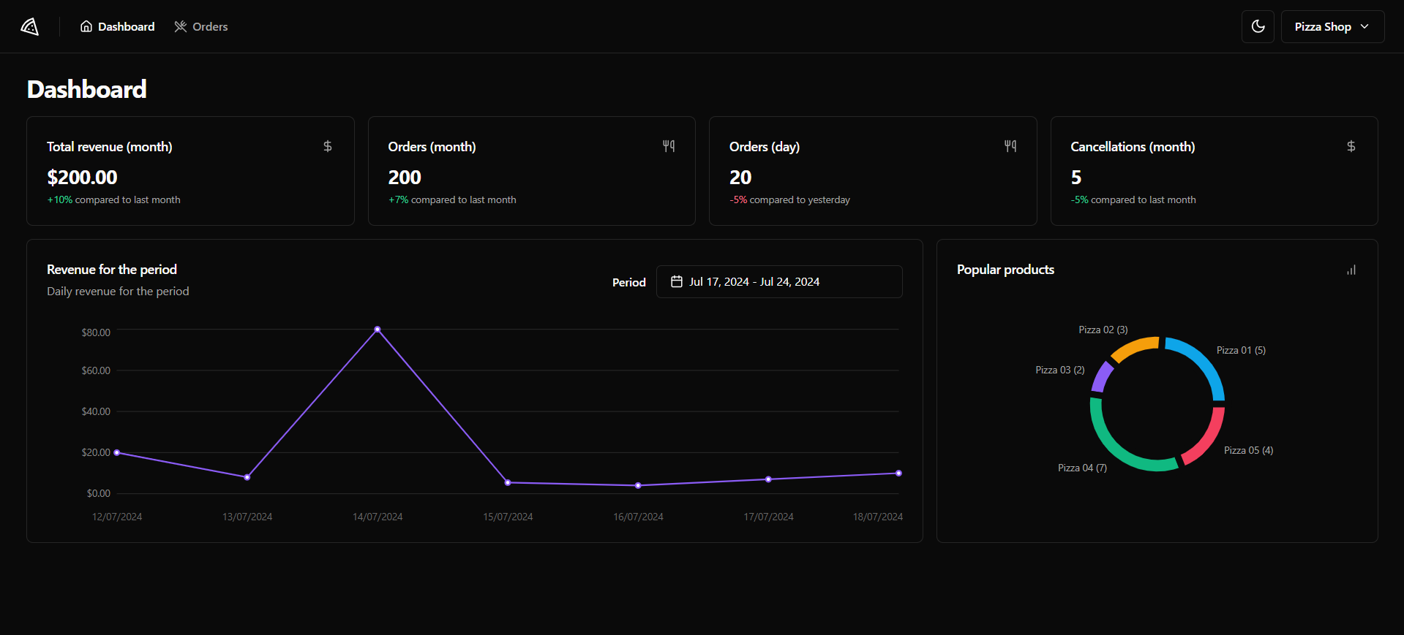This screenshot has height=635, width=1404.
Task: Click the pizza slice logo icon
Action: pyautogui.click(x=29, y=26)
